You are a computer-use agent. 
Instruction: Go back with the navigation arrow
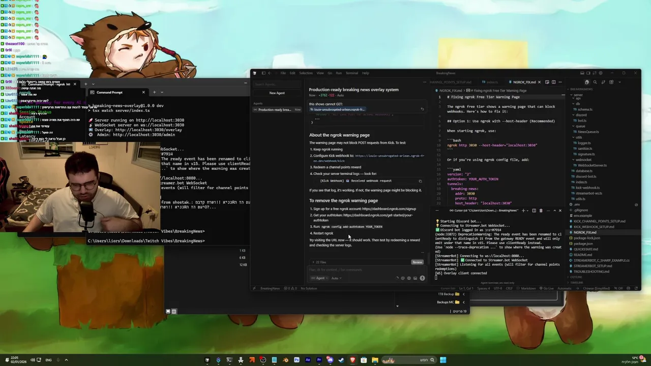pos(270,73)
